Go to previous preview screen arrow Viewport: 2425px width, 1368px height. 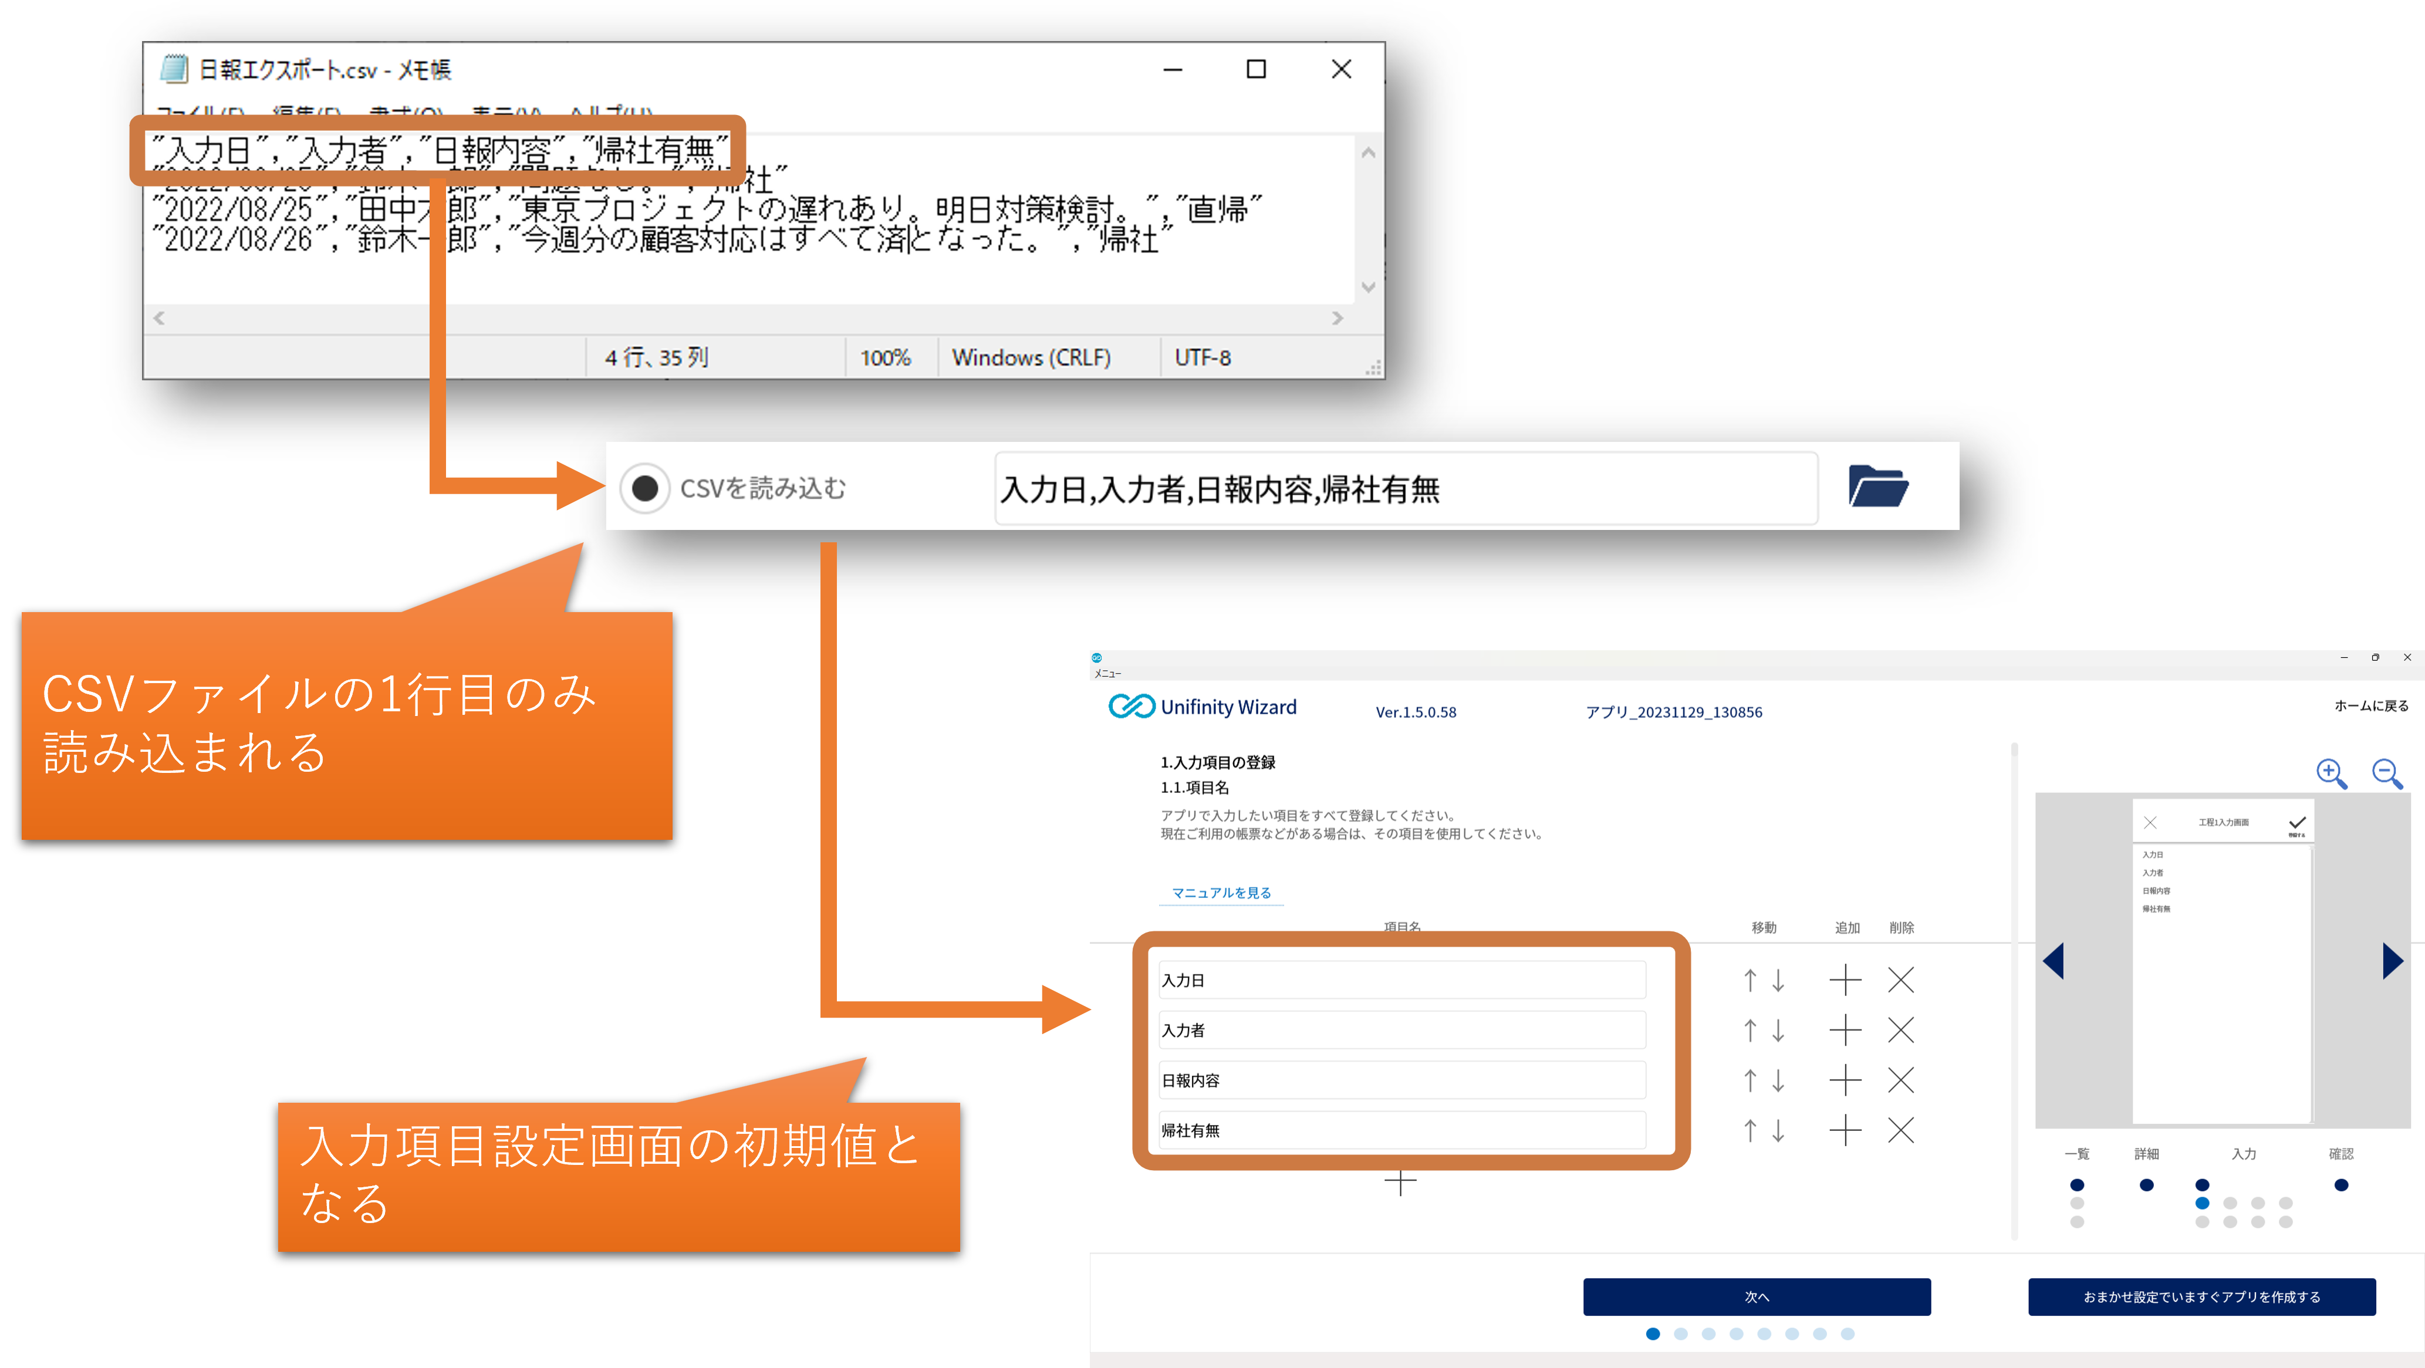point(2054,960)
